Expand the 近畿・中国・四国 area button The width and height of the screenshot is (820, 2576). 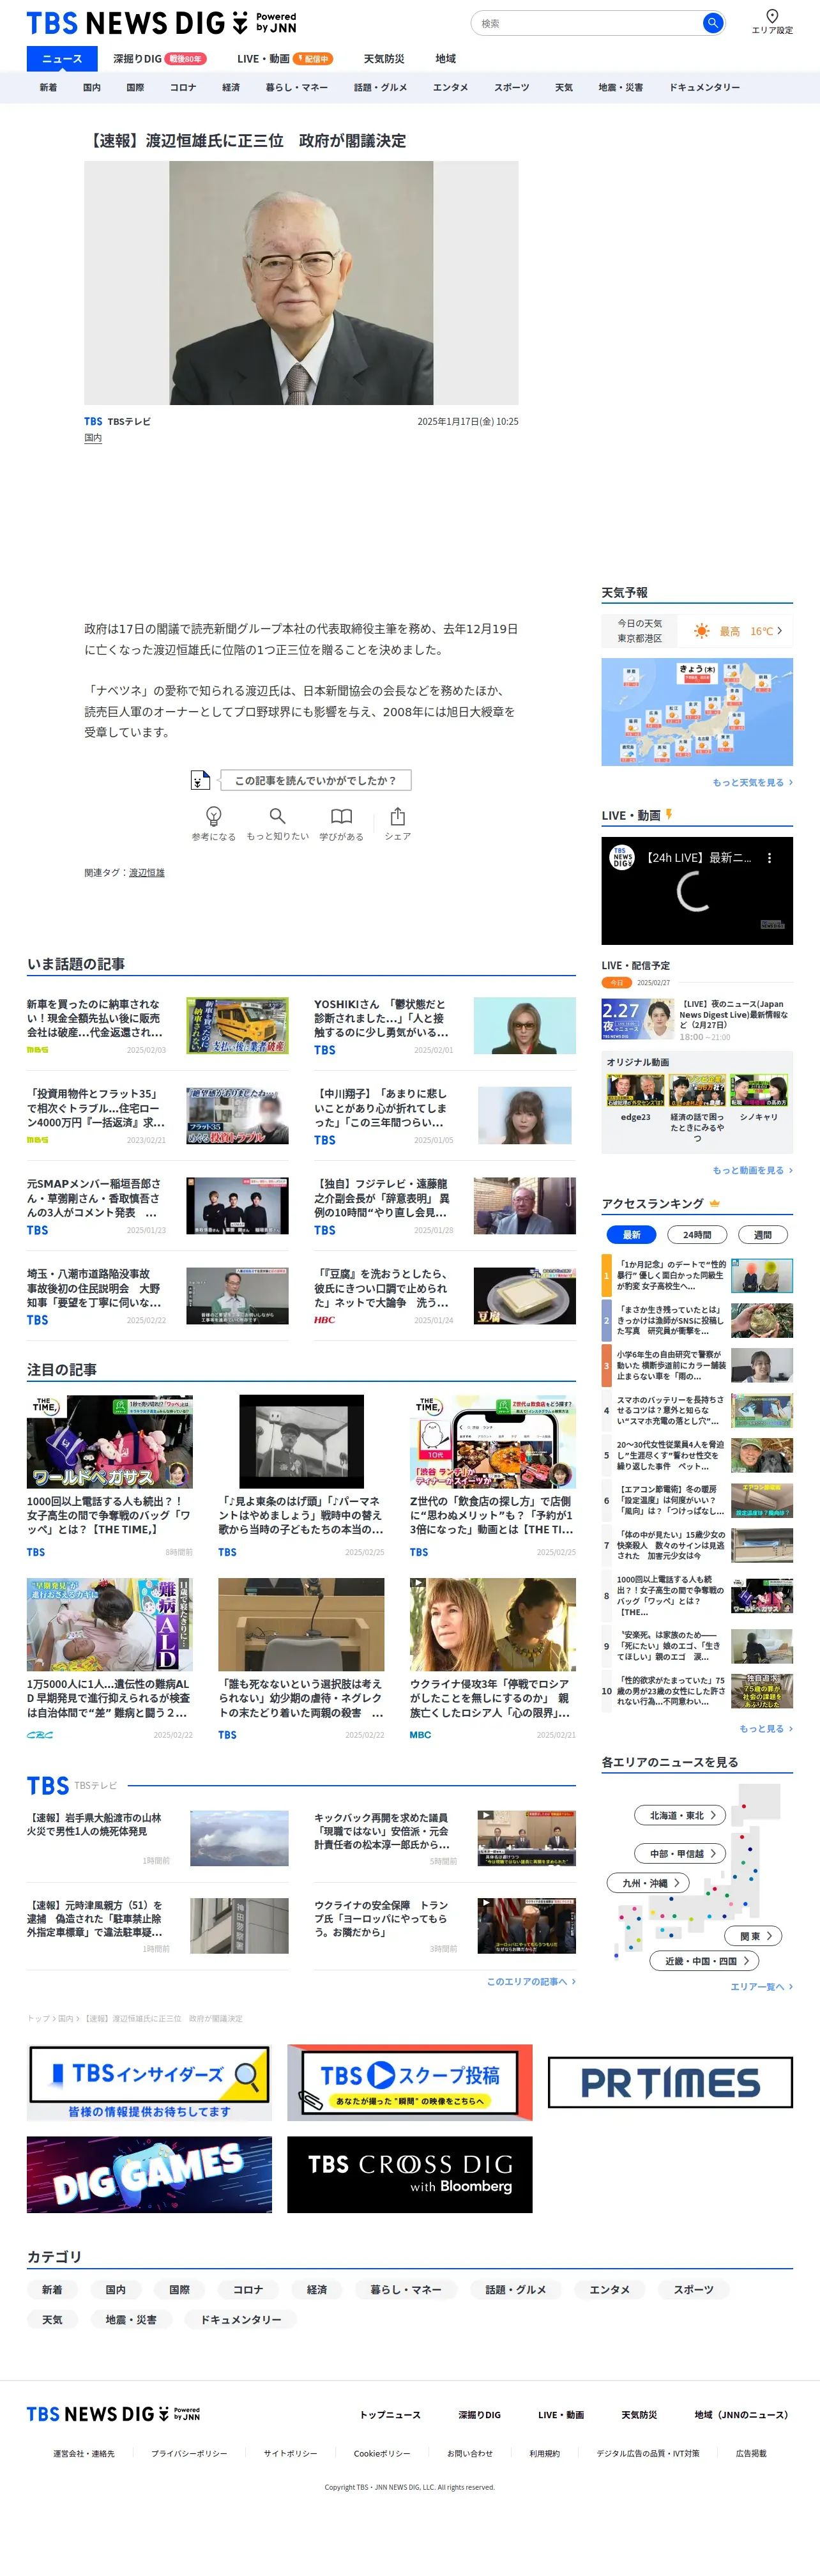click(704, 1961)
